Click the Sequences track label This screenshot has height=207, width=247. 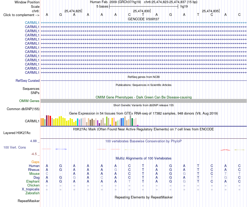[31, 89]
